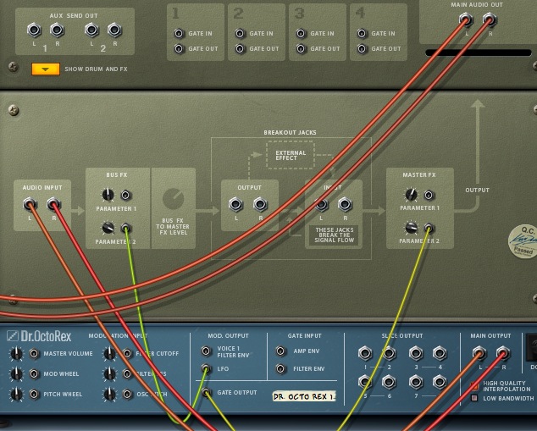The height and width of the screenshot is (431, 537).
Task: Click Slice Output 3 jack
Action: click(x=415, y=352)
